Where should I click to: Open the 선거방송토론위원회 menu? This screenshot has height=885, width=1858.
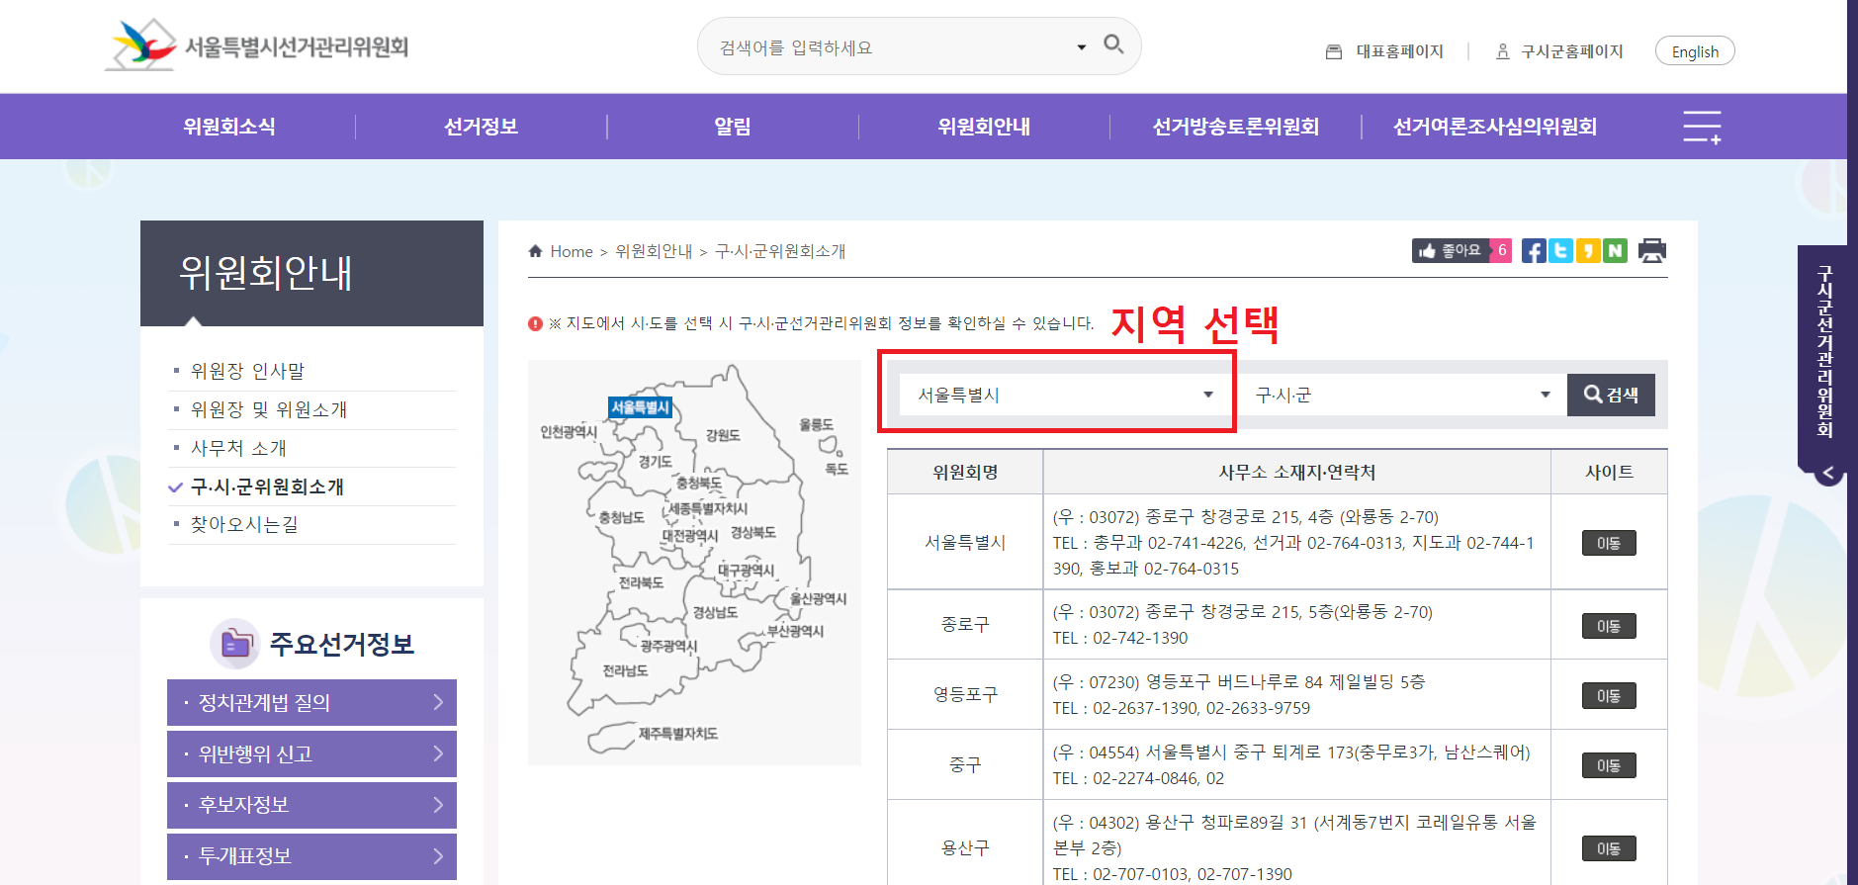1236,127
